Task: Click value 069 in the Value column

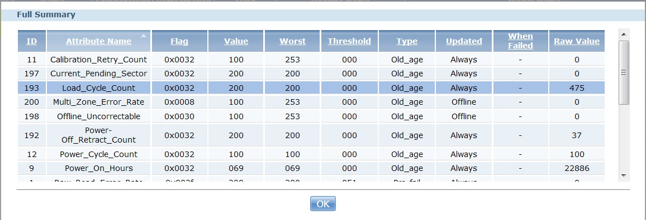Action: (x=236, y=168)
